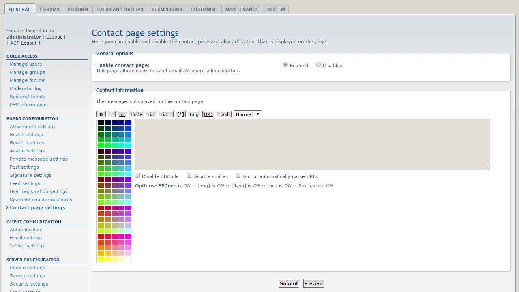
Task: Open the Normal font size dropdown
Action: tap(248, 114)
